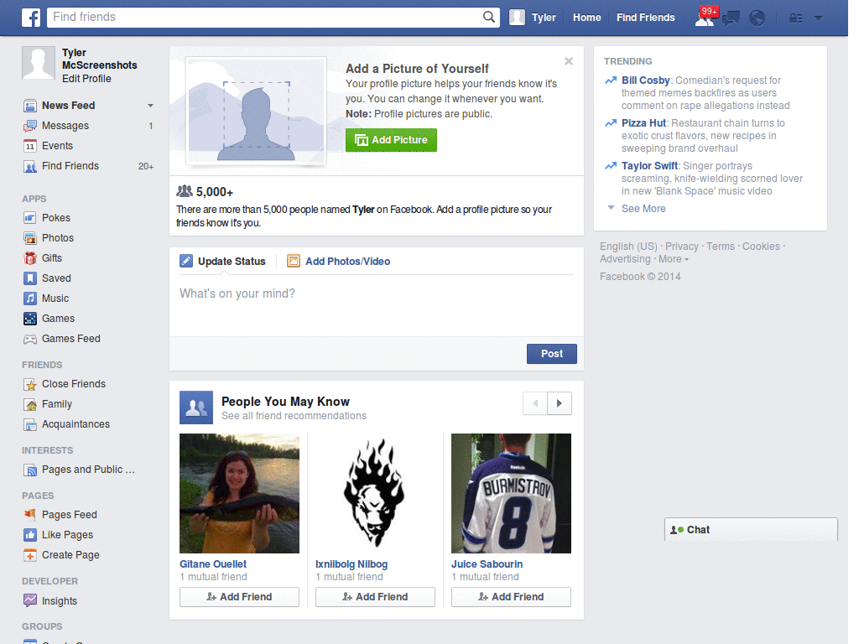Image resolution: width=859 pixels, height=644 pixels.
Task: Click the Gifts icon in the sidebar
Action: 30,258
